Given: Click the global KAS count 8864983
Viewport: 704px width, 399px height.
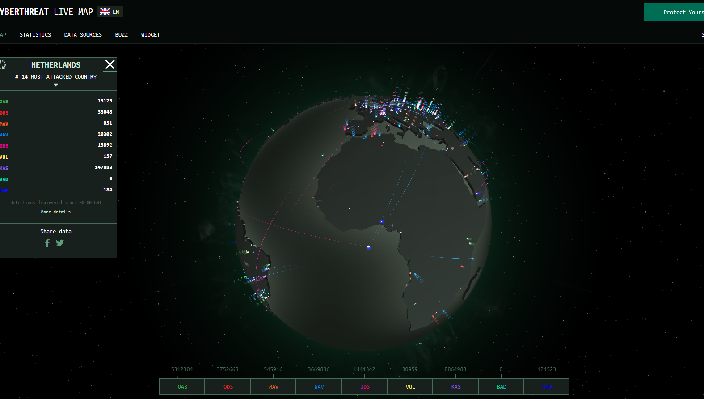Looking at the screenshot, I should click(455, 369).
